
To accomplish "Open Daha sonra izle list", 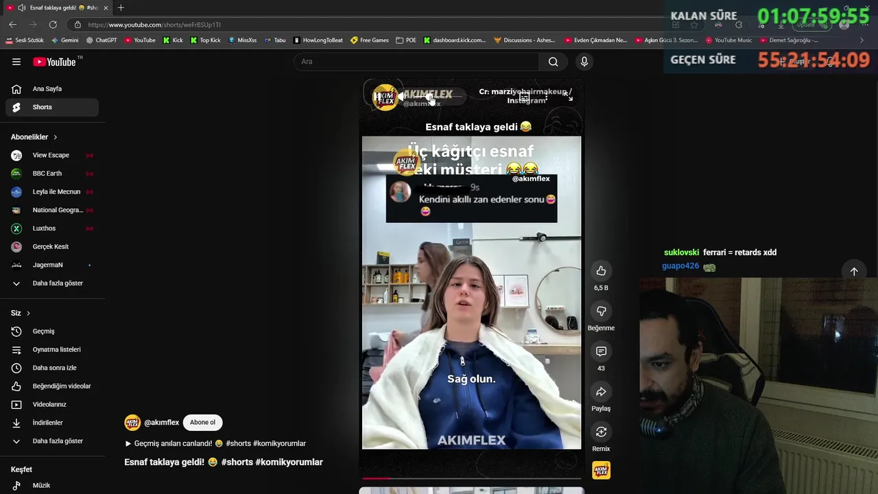I will pos(52,368).
